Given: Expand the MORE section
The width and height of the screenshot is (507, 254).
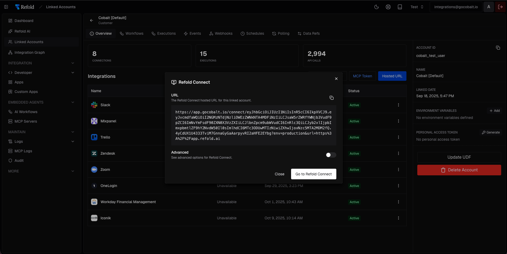Looking at the screenshot, I should click(x=73, y=171).
